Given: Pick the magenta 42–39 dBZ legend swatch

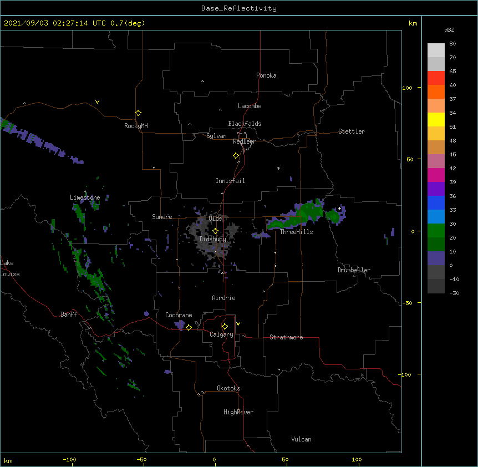Looking at the screenshot, I should pyautogui.click(x=436, y=175).
